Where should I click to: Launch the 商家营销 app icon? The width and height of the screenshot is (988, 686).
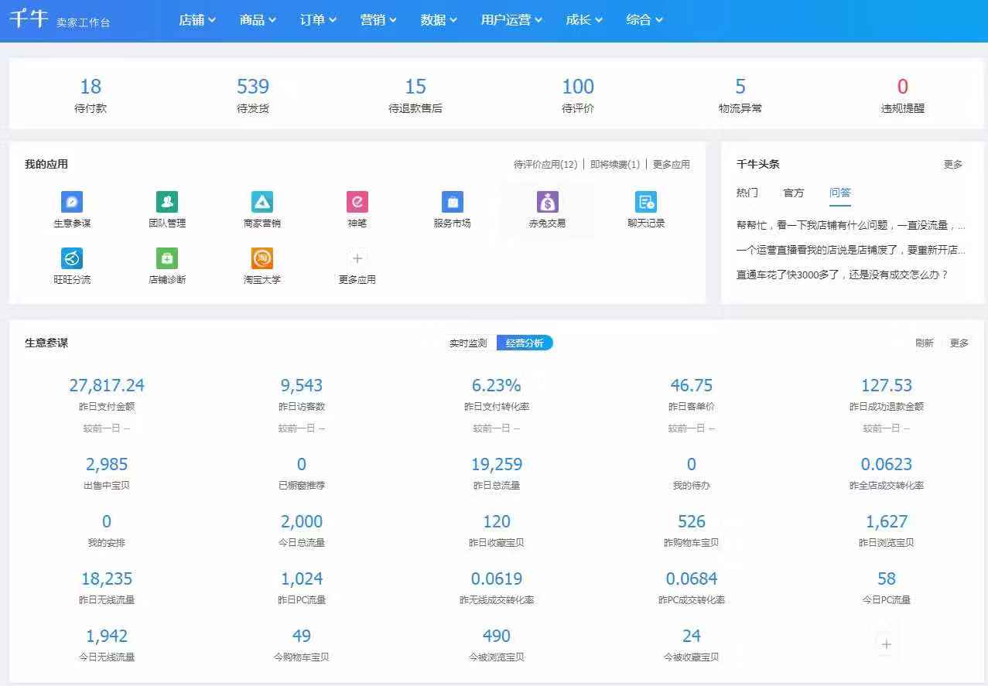(262, 202)
